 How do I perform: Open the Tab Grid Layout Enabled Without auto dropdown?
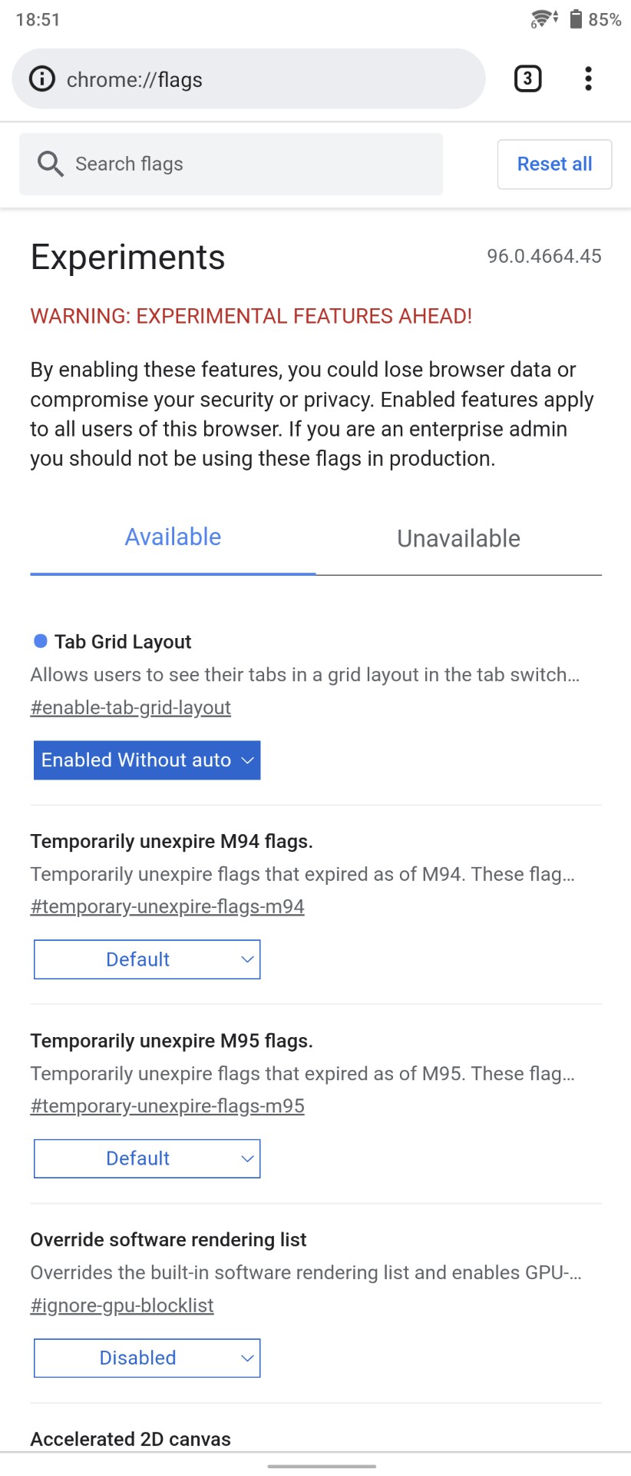point(147,760)
